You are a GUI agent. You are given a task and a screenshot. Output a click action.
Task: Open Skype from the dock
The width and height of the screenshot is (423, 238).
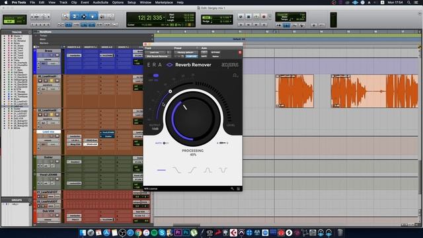point(162,232)
